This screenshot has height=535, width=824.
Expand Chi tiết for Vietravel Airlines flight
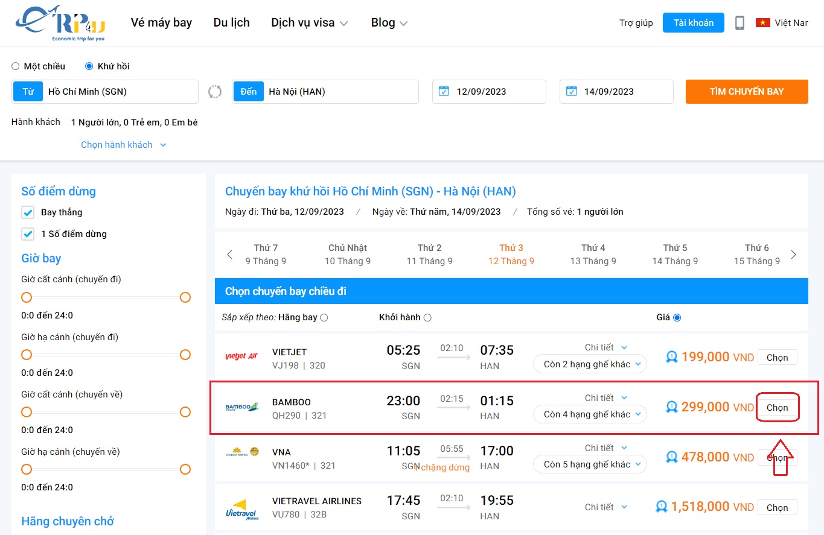coord(606,507)
